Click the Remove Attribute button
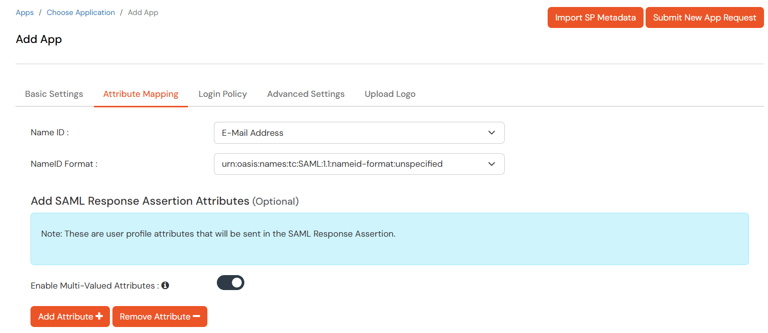768x333 pixels. pyautogui.click(x=159, y=316)
